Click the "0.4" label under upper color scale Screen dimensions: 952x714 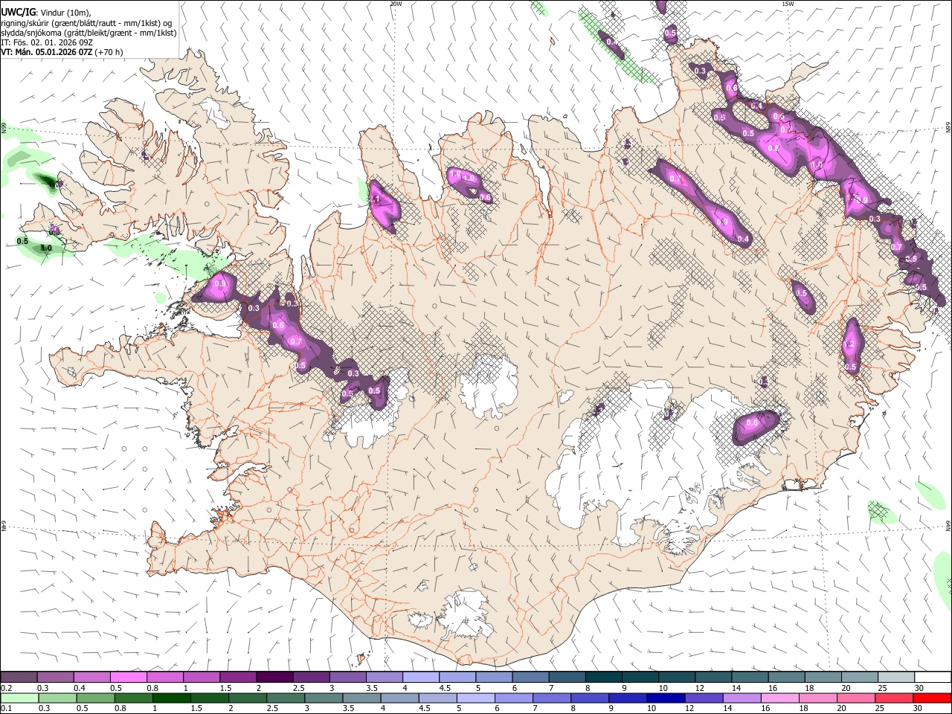pyautogui.click(x=80, y=688)
